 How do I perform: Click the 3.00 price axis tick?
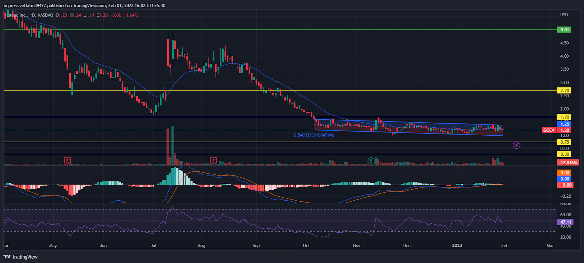[564, 83]
